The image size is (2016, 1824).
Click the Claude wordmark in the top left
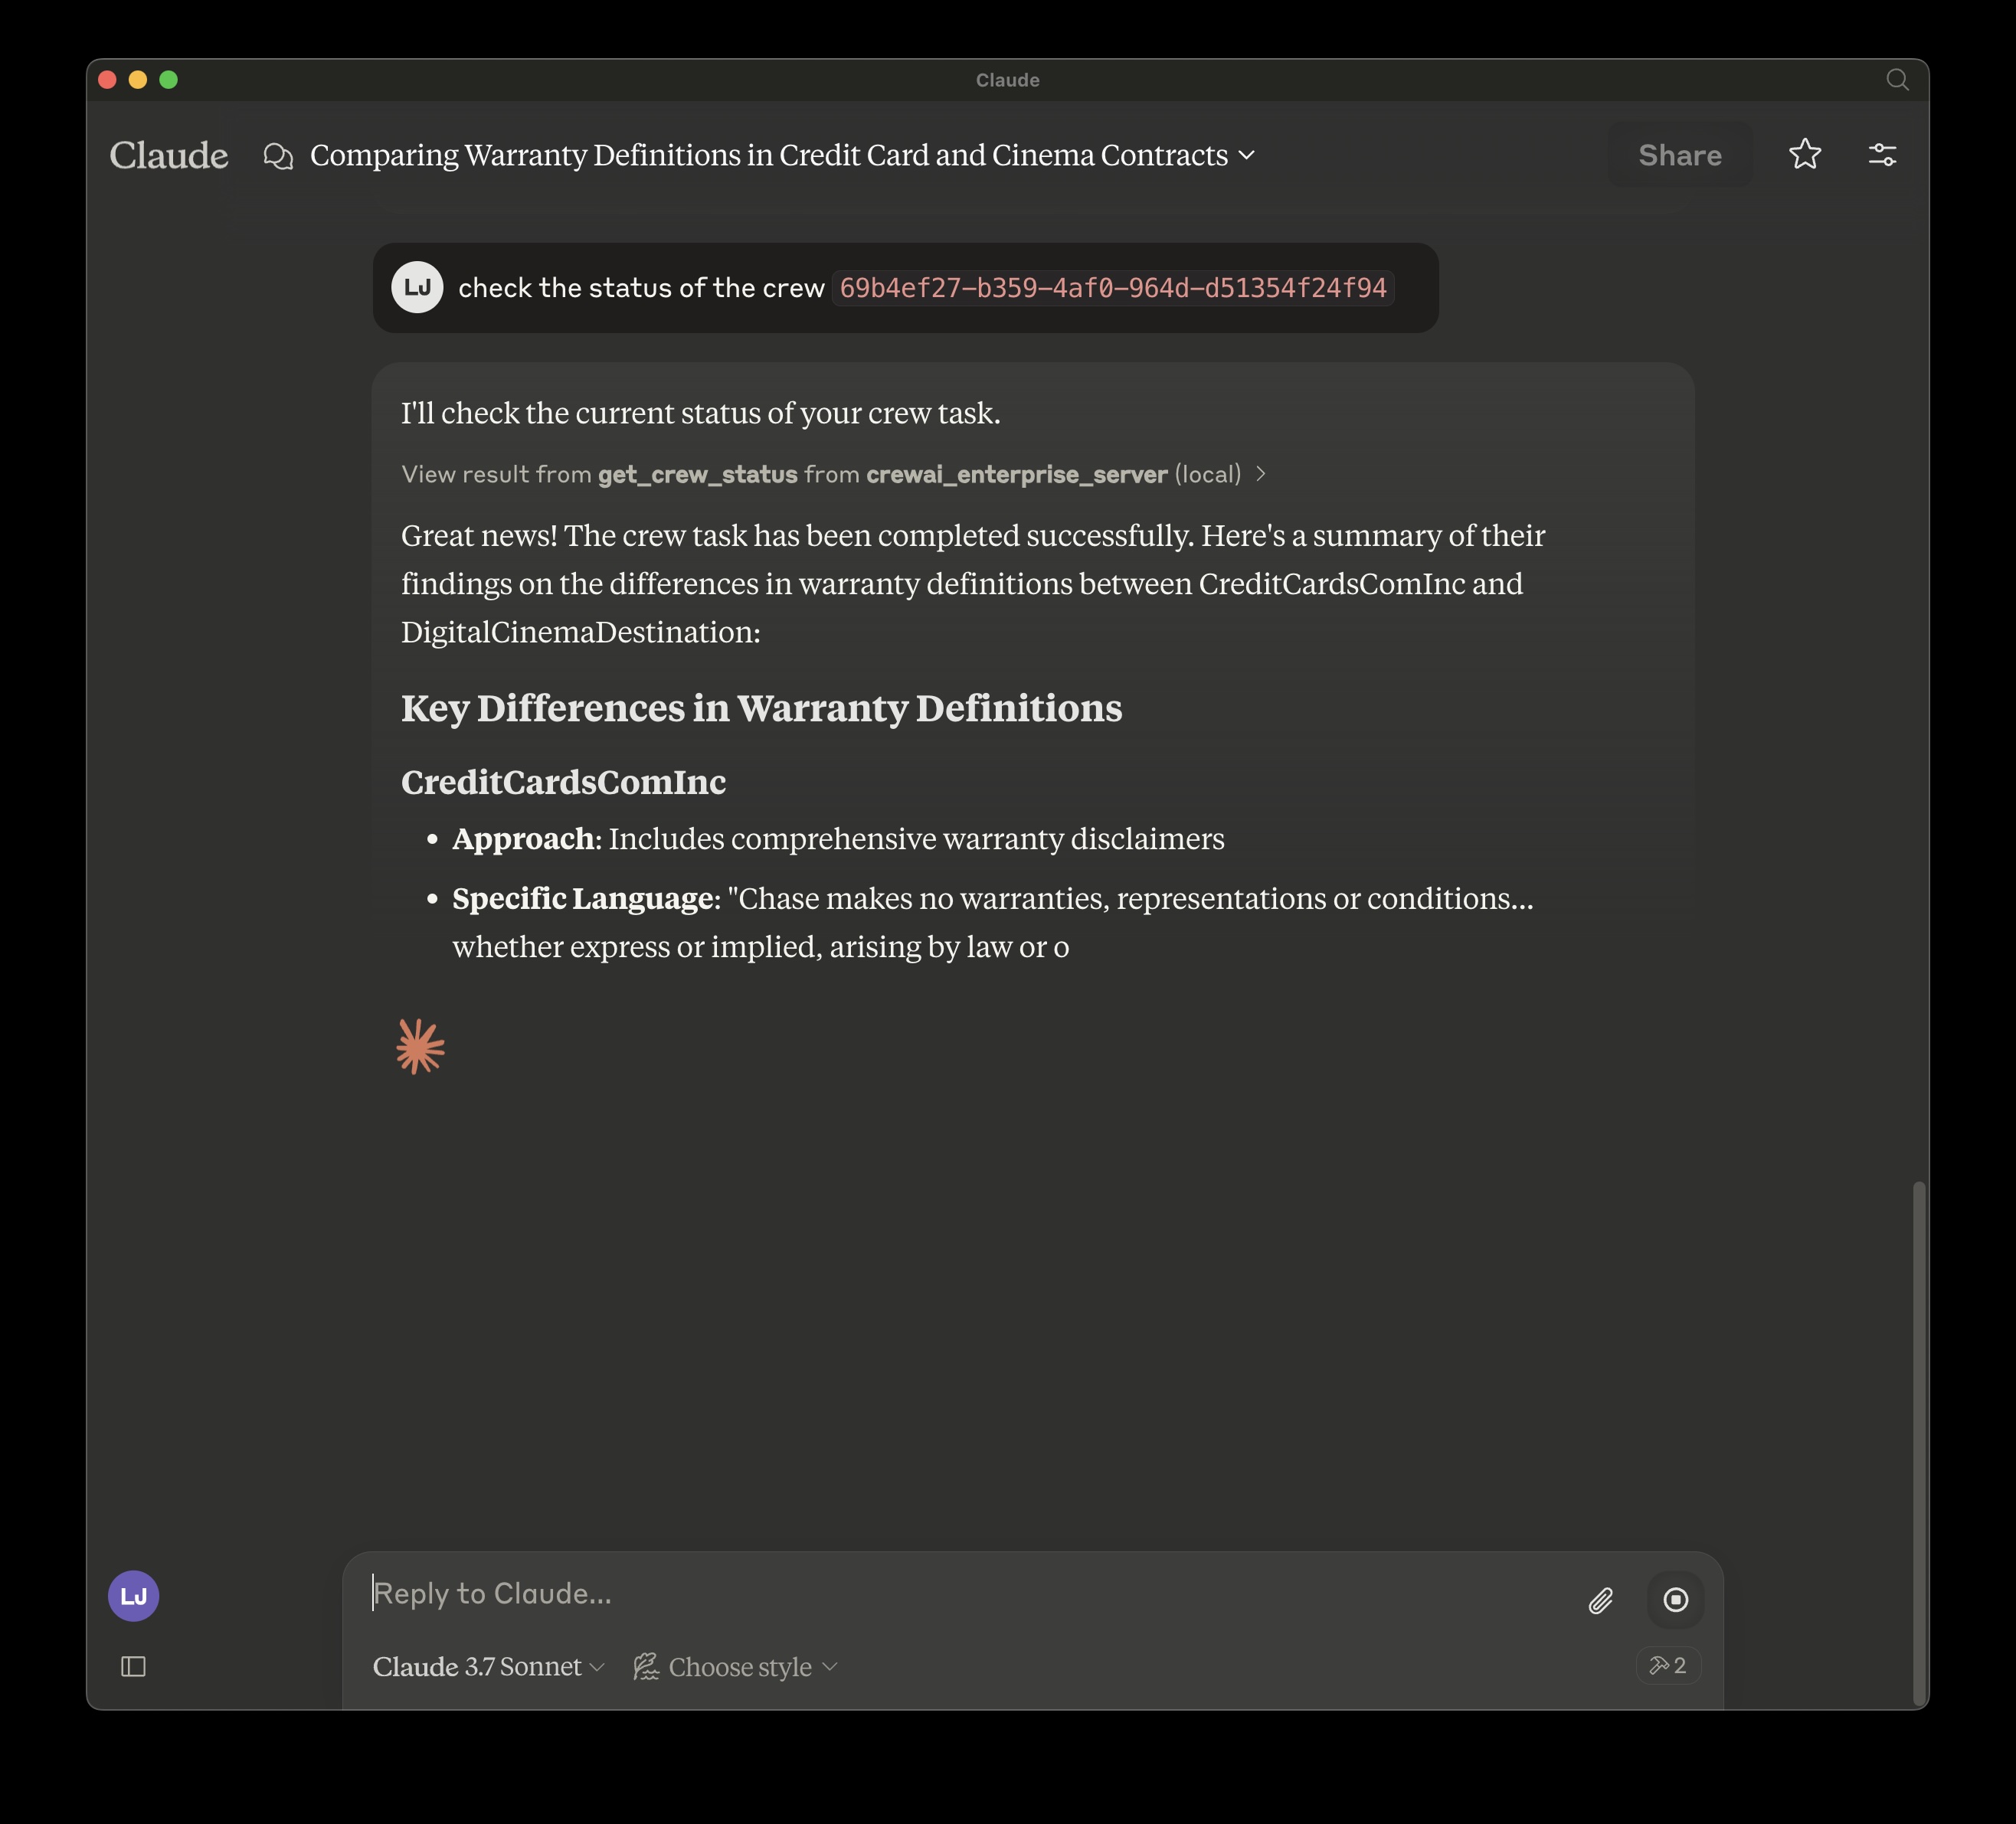(x=168, y=155)
